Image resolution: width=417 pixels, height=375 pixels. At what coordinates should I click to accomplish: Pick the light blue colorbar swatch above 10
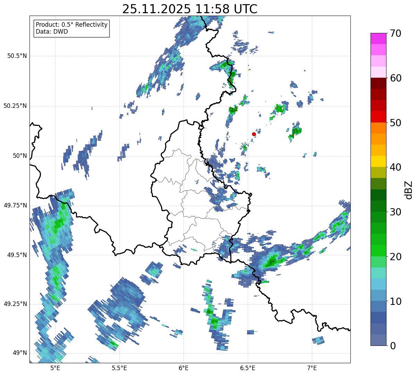click(x=378, y=296)
